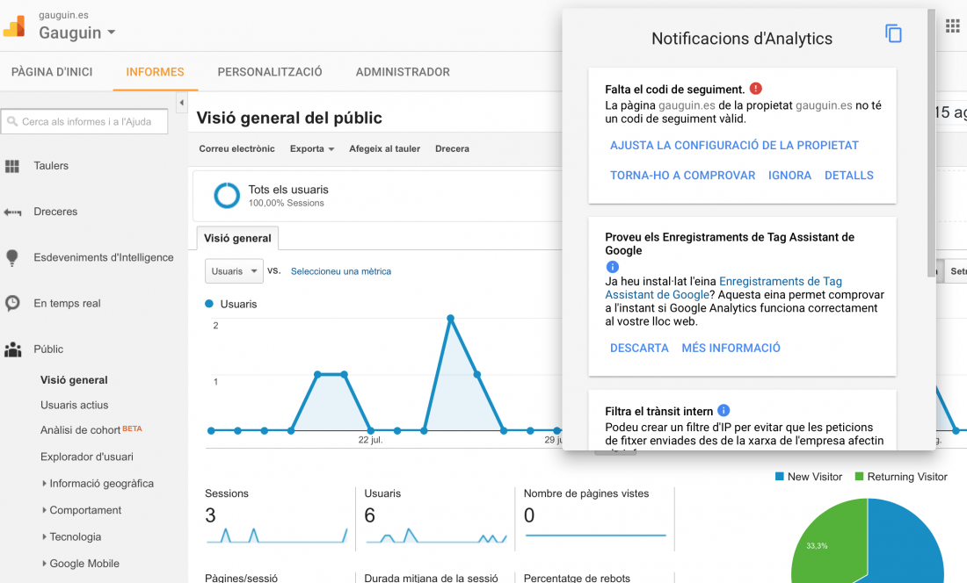Click the Drecera toolbar button

click(452, 149)
